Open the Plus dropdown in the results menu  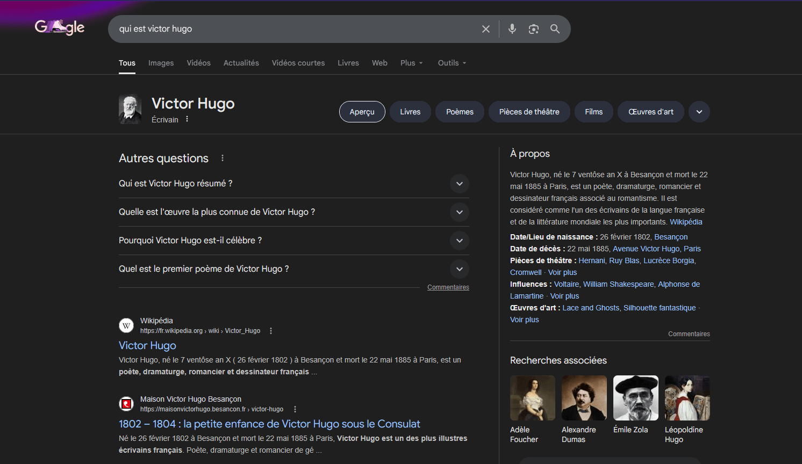click(411, 63)
